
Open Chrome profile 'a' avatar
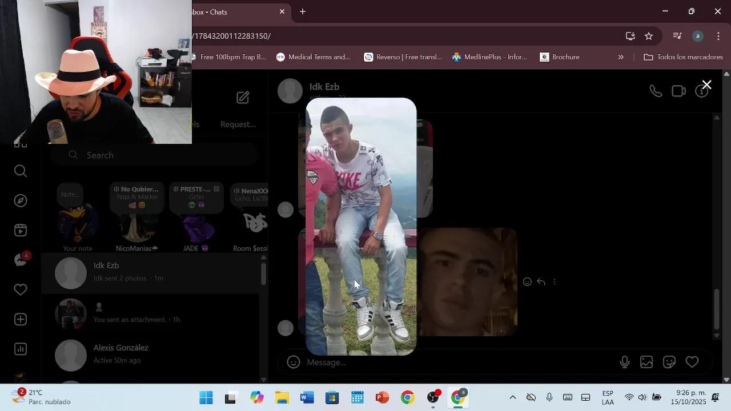[698, 36]
